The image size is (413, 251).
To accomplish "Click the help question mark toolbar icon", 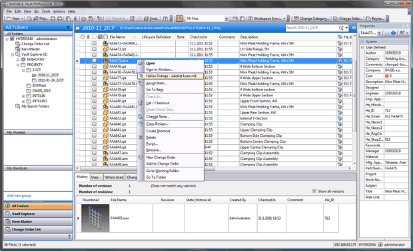I will (x=165, y=19).
